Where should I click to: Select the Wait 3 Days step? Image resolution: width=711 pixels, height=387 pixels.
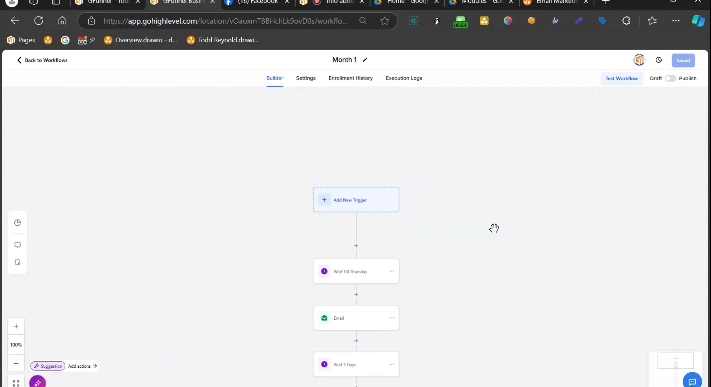point(356,364)
